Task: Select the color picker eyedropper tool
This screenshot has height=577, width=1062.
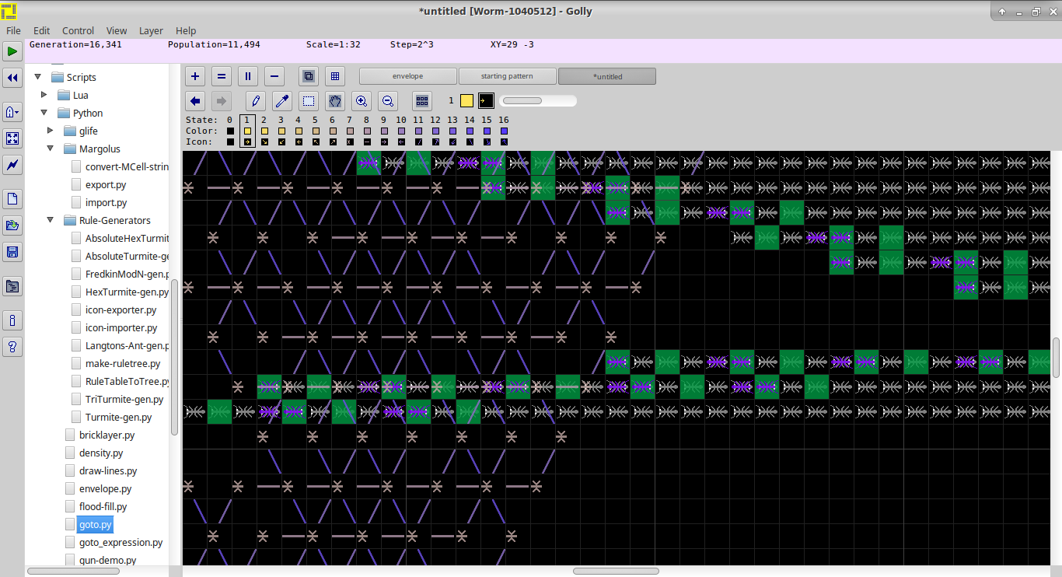Action: point(282,101)
